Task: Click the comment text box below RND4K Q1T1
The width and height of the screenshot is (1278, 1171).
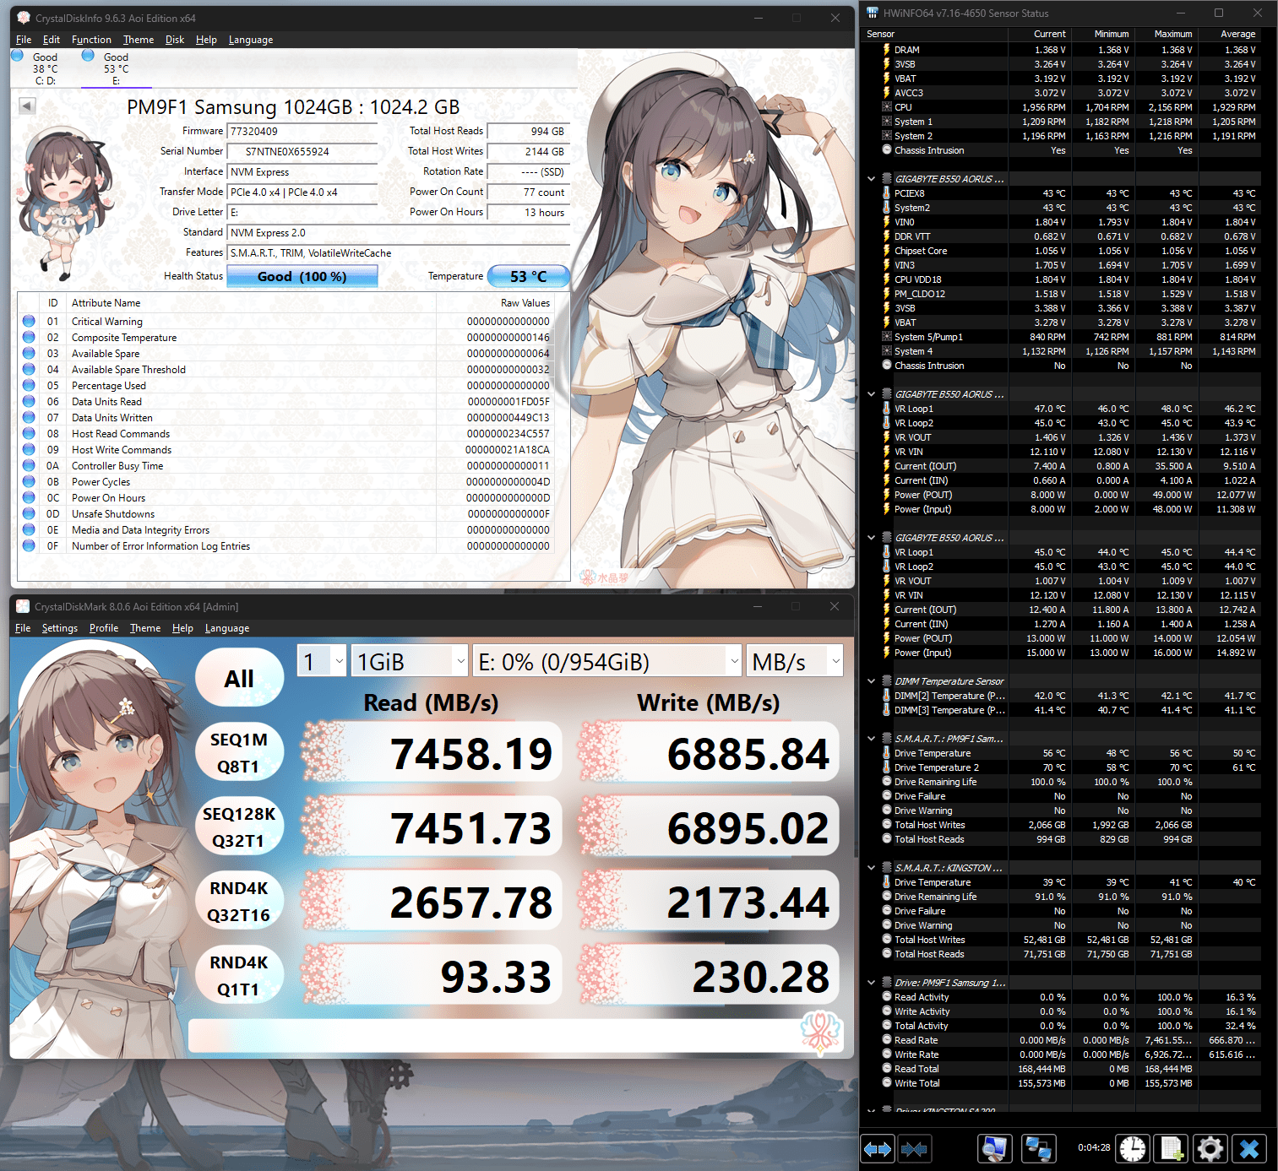Action: [515, 1035]
